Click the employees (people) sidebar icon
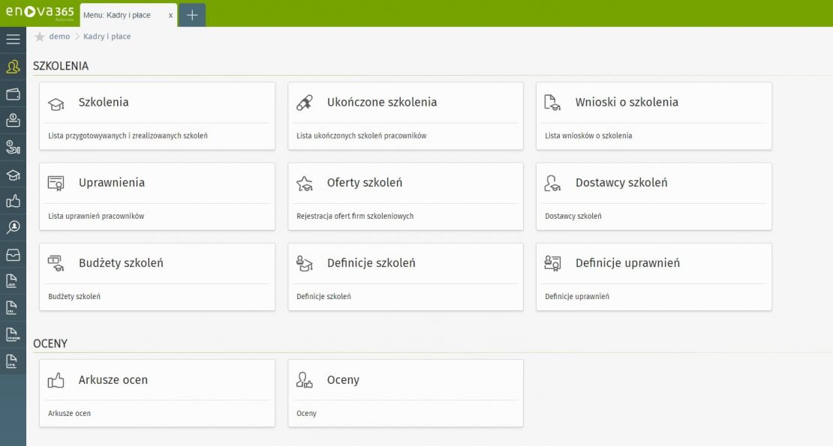The width and height of the screenshot is (833, 446). tap(13, 67)
